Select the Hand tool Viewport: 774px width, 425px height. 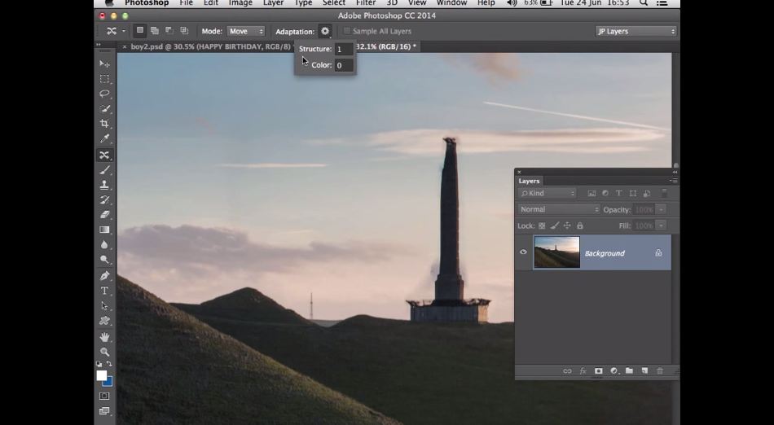[x=104, y=336]
